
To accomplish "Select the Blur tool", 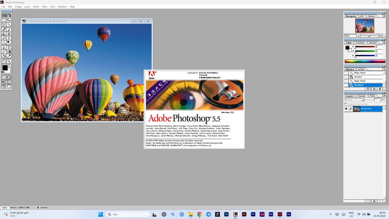I will (x=4, y=42).
